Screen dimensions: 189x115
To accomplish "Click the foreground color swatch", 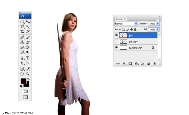I will coord(23,81).
